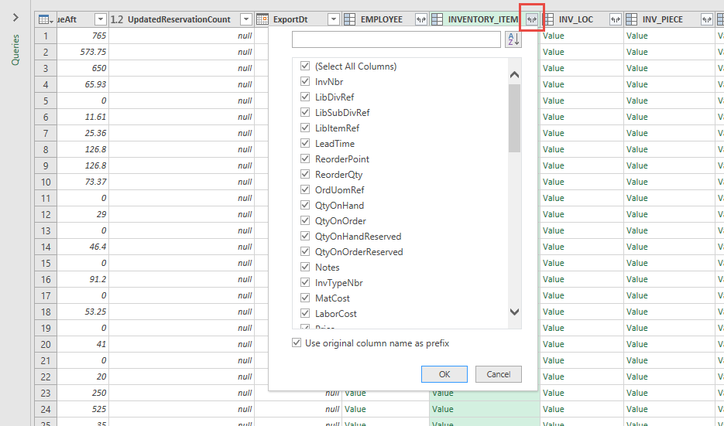Click the expand icon on INV_PIECE column header
724x426 pixels.
pos(706,19)
